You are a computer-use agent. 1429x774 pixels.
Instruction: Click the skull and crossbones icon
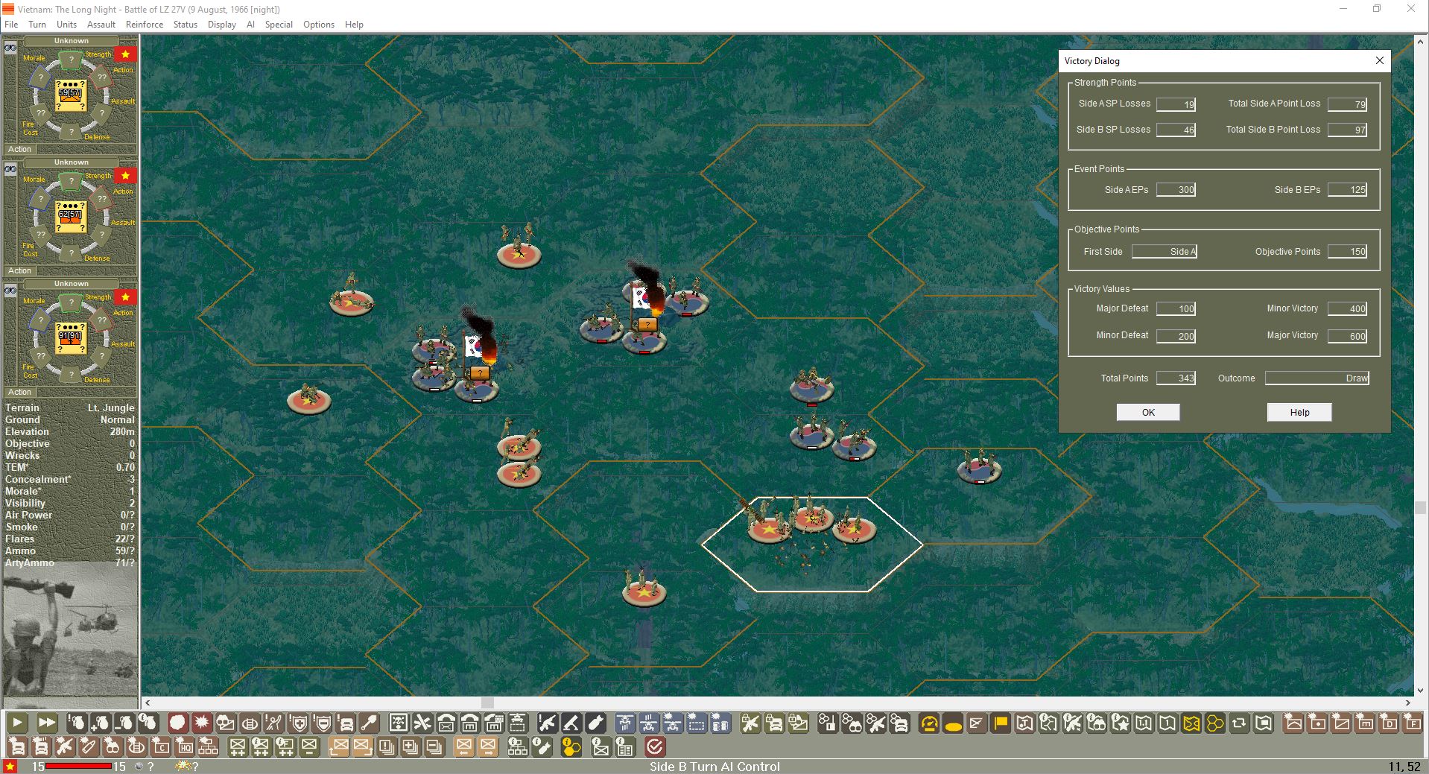[x=399, y=723]
